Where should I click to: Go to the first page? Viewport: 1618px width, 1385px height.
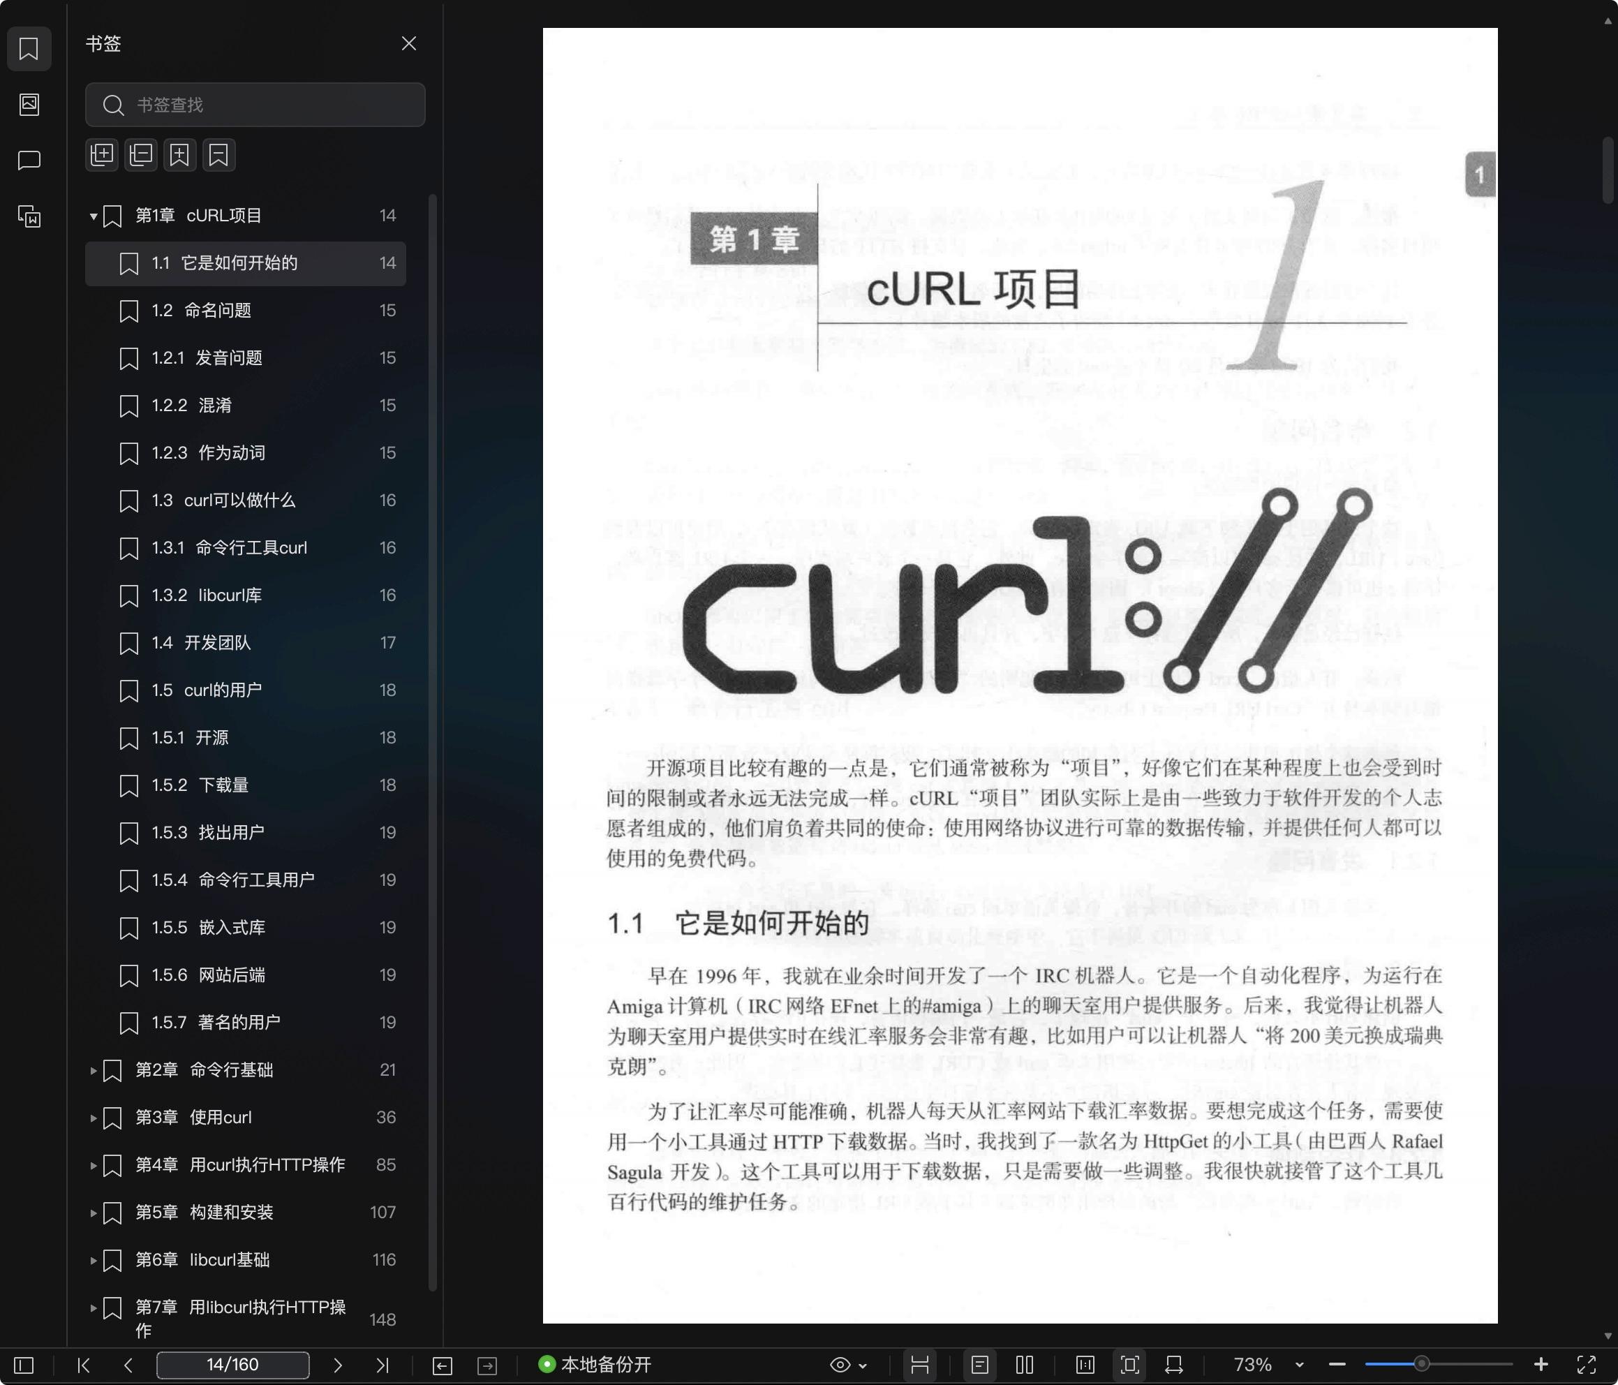[x=84, y=1365]
